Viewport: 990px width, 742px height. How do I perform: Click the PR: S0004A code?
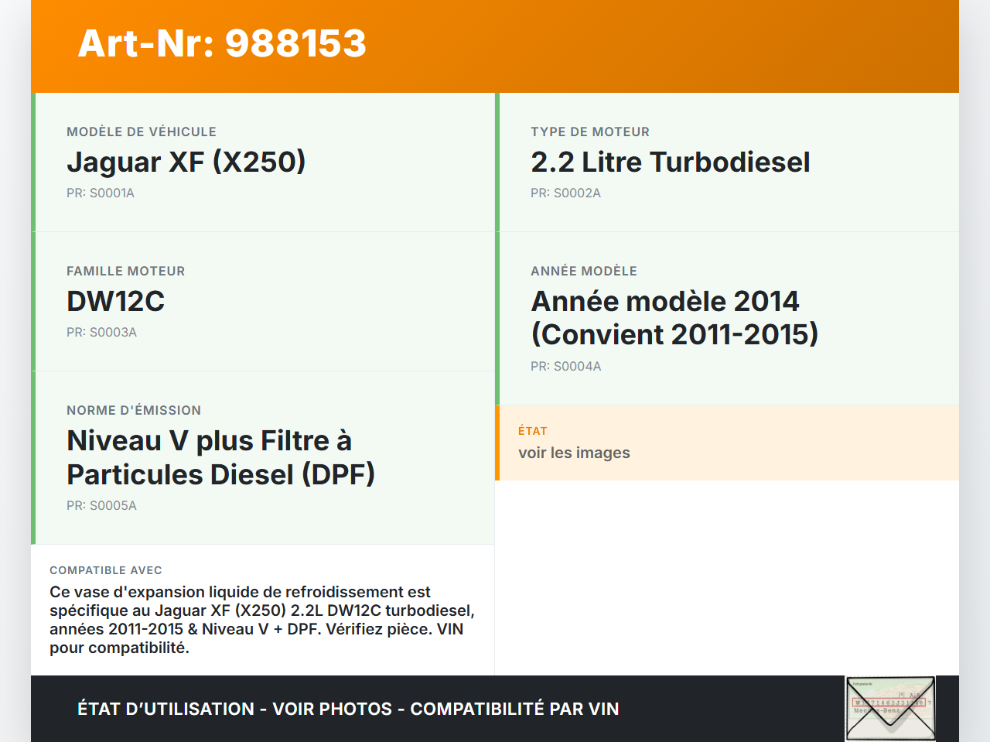coord(565,366)
